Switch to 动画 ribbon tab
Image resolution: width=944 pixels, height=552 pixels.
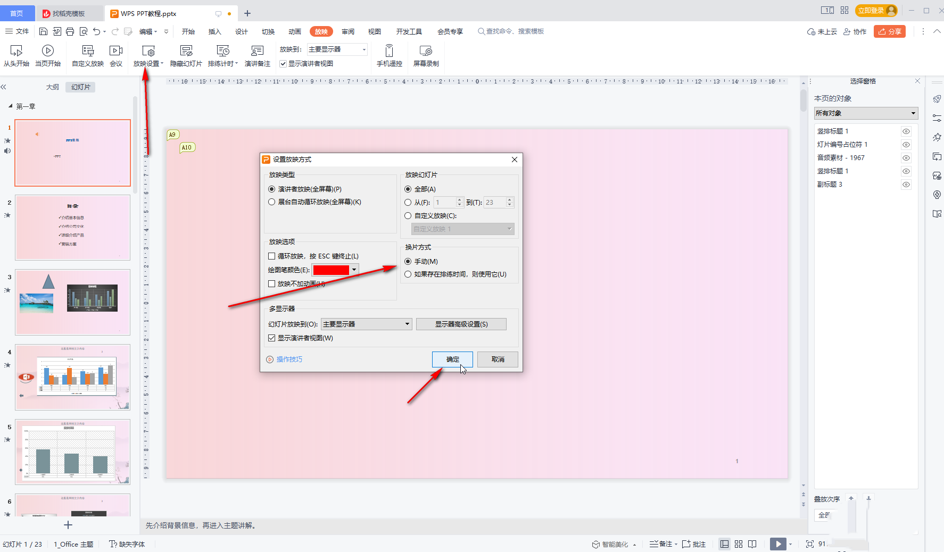pos(295,32)
